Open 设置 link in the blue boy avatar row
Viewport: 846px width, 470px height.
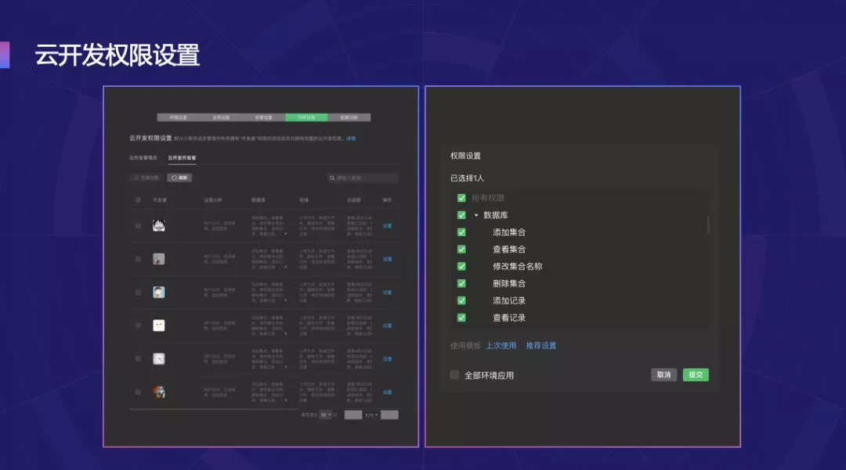[x=388, y=292]
